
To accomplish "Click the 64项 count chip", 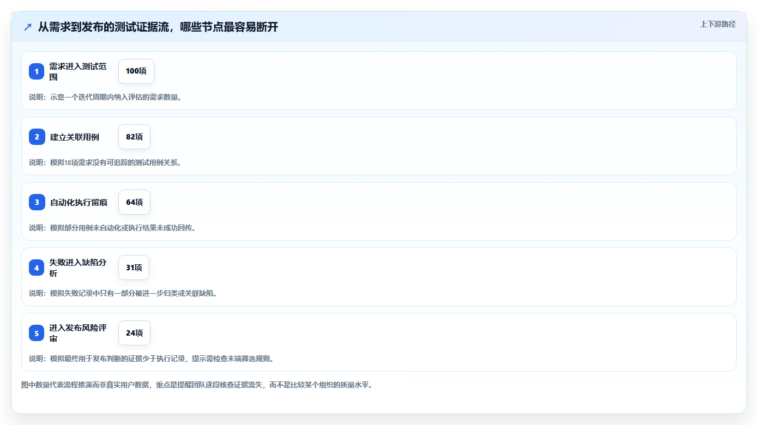I will coord(134,202).
